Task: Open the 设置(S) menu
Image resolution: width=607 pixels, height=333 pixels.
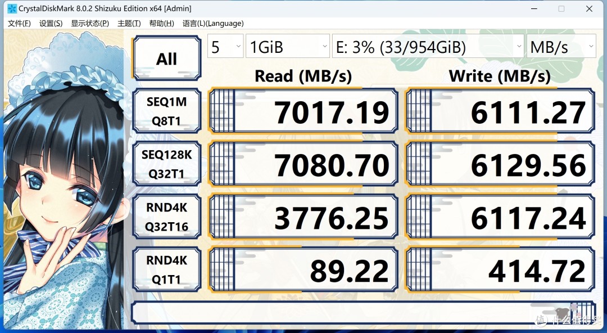Action: tap(51, 23)
